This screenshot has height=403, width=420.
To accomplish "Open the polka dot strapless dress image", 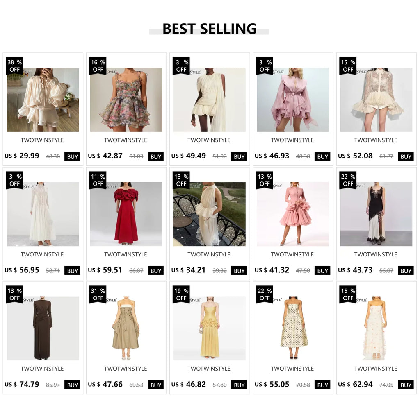I will point(293,328).
